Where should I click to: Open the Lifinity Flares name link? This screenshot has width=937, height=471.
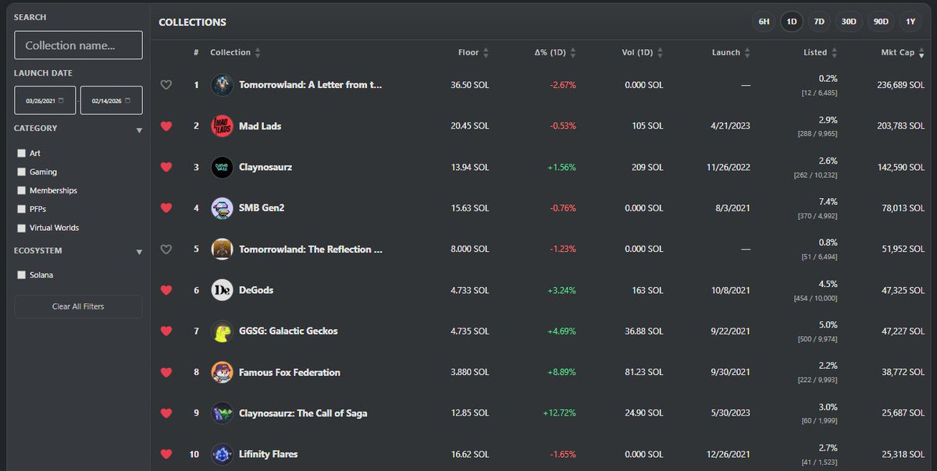268,454
